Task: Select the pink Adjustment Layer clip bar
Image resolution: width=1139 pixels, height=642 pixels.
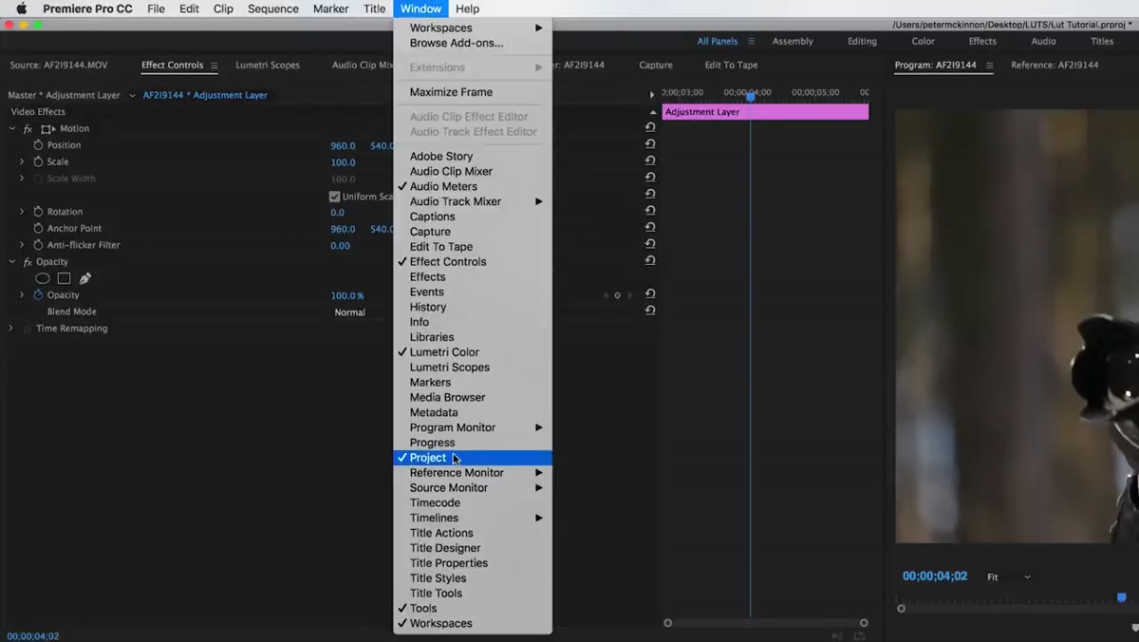Action: coord(765,112)
